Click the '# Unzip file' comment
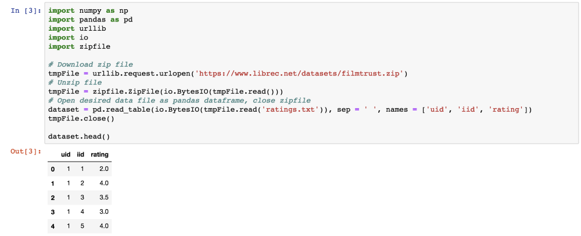This screenshot has width=581, height=236. [x=75, y=83]
